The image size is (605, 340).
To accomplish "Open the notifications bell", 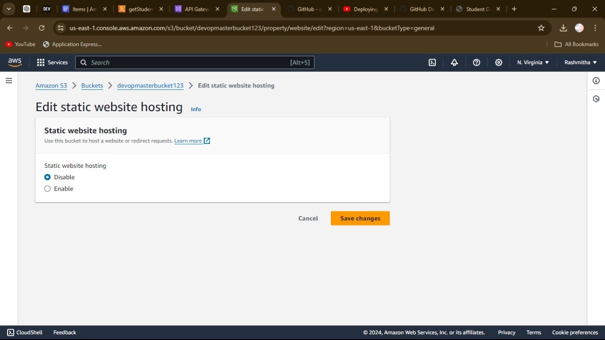I will pos(454,62).
